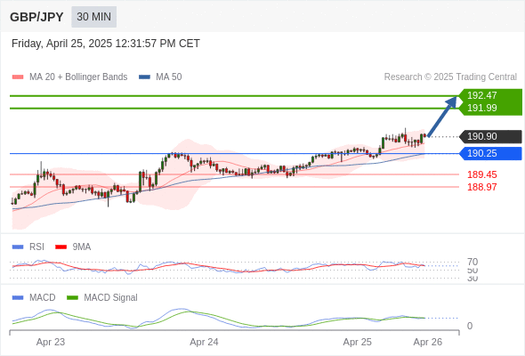This screenshot has height=356, width=525.
Task: Click the MA 50 blue legend swatch
Action: click(x=144, y=77)
